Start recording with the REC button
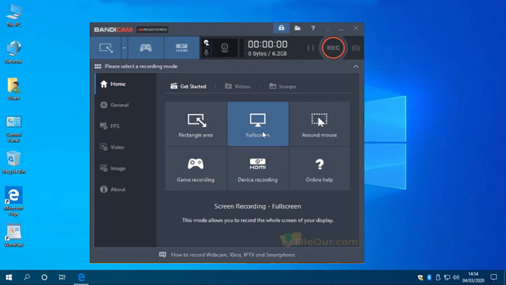 [x=333, y=48]
